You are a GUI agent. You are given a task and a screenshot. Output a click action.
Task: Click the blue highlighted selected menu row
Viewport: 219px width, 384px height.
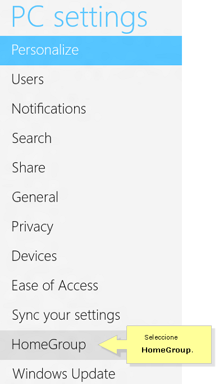pyautogui.click(x=91, y=51)
